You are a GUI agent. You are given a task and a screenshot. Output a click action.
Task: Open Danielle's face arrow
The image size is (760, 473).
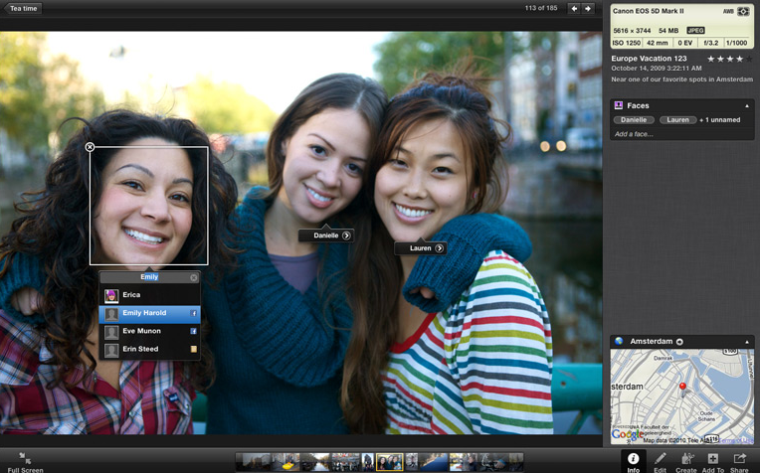click(x=346, y=236)
